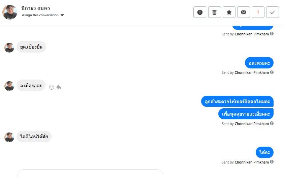Click the message reply input box
Screen dimensions: 283x177
point(90,173)
